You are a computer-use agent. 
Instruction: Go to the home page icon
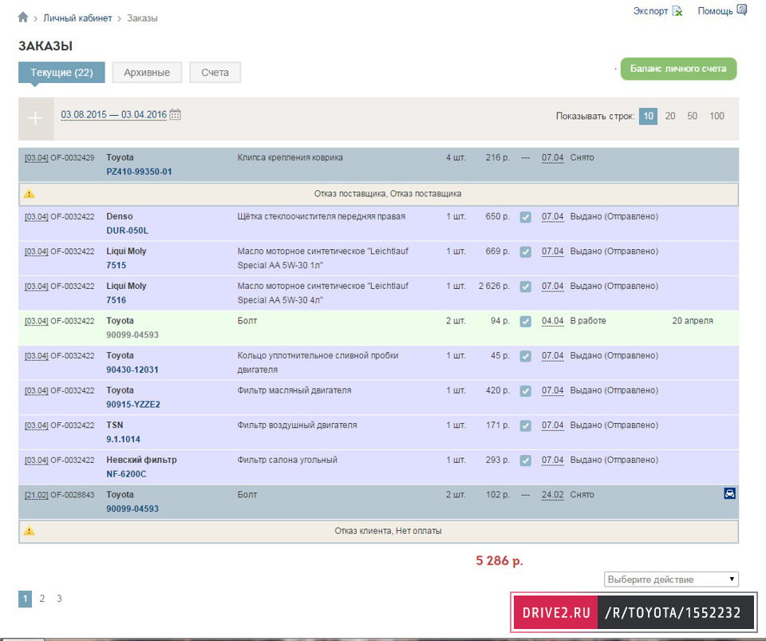[x=23, y=18]
